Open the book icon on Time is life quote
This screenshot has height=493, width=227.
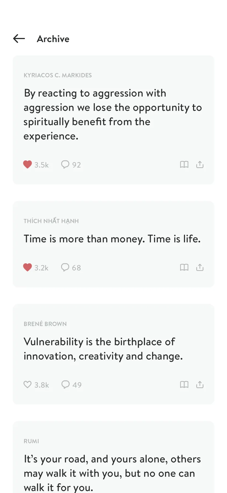(x=184, y=267)
